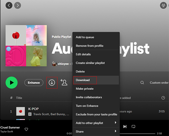Open the chicyee profile link
Image resolution: width=169 pixels, height=136 pixels.
pos(63,64)
